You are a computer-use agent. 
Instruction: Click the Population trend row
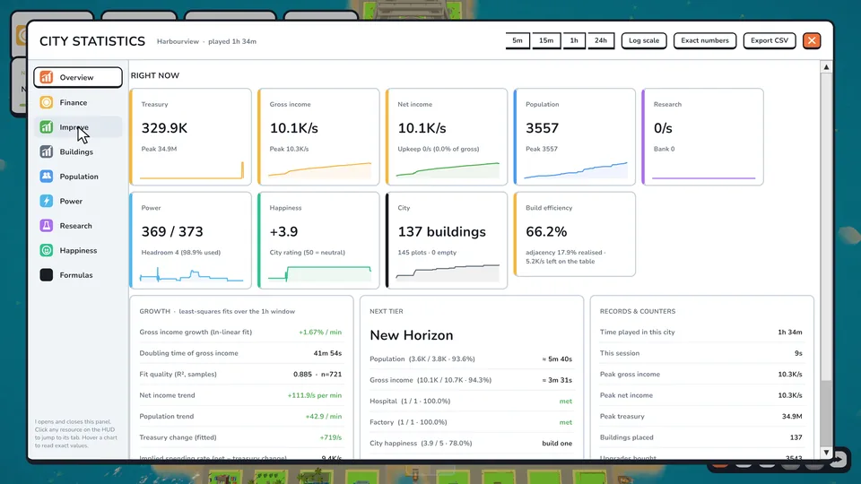(240, 417)
